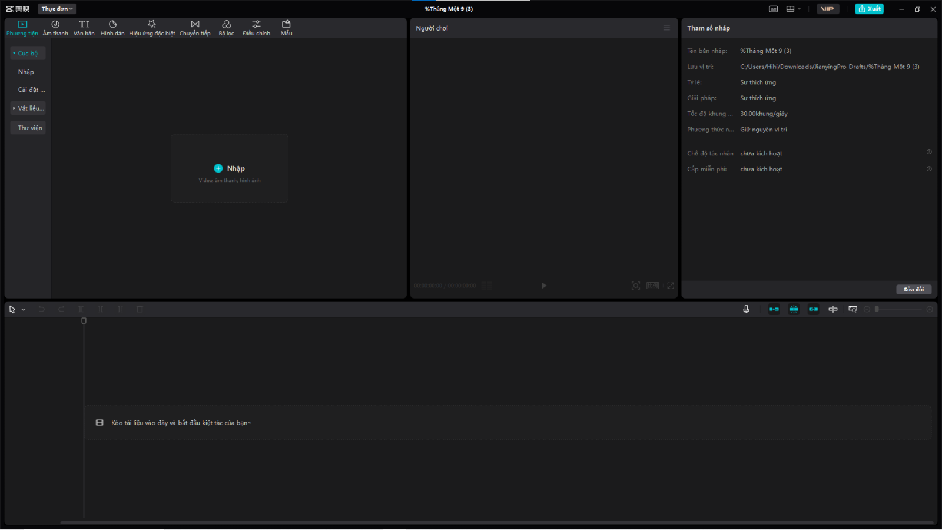Open the Điều chỉnh adjustment tab
Screen dimensions: 942x530
257,28
